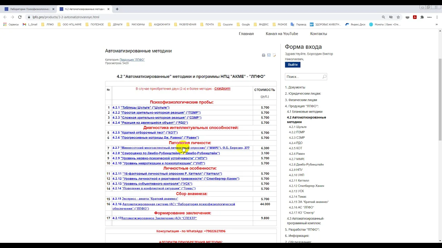Click the edit icon beside article title

(275, 55)
